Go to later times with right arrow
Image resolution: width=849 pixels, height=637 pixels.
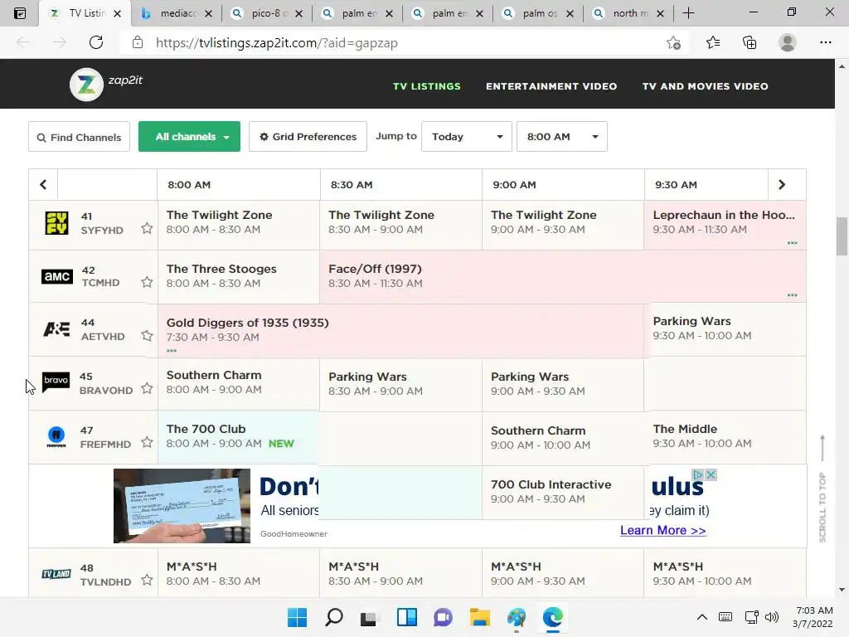pos(781,185)
